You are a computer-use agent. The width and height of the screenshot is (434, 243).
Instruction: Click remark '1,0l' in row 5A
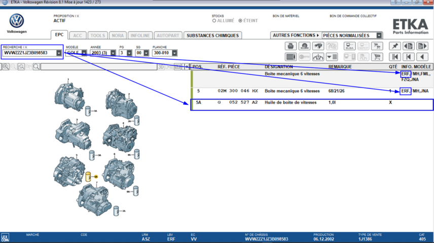pyautogui.click(x=332, y=102)
